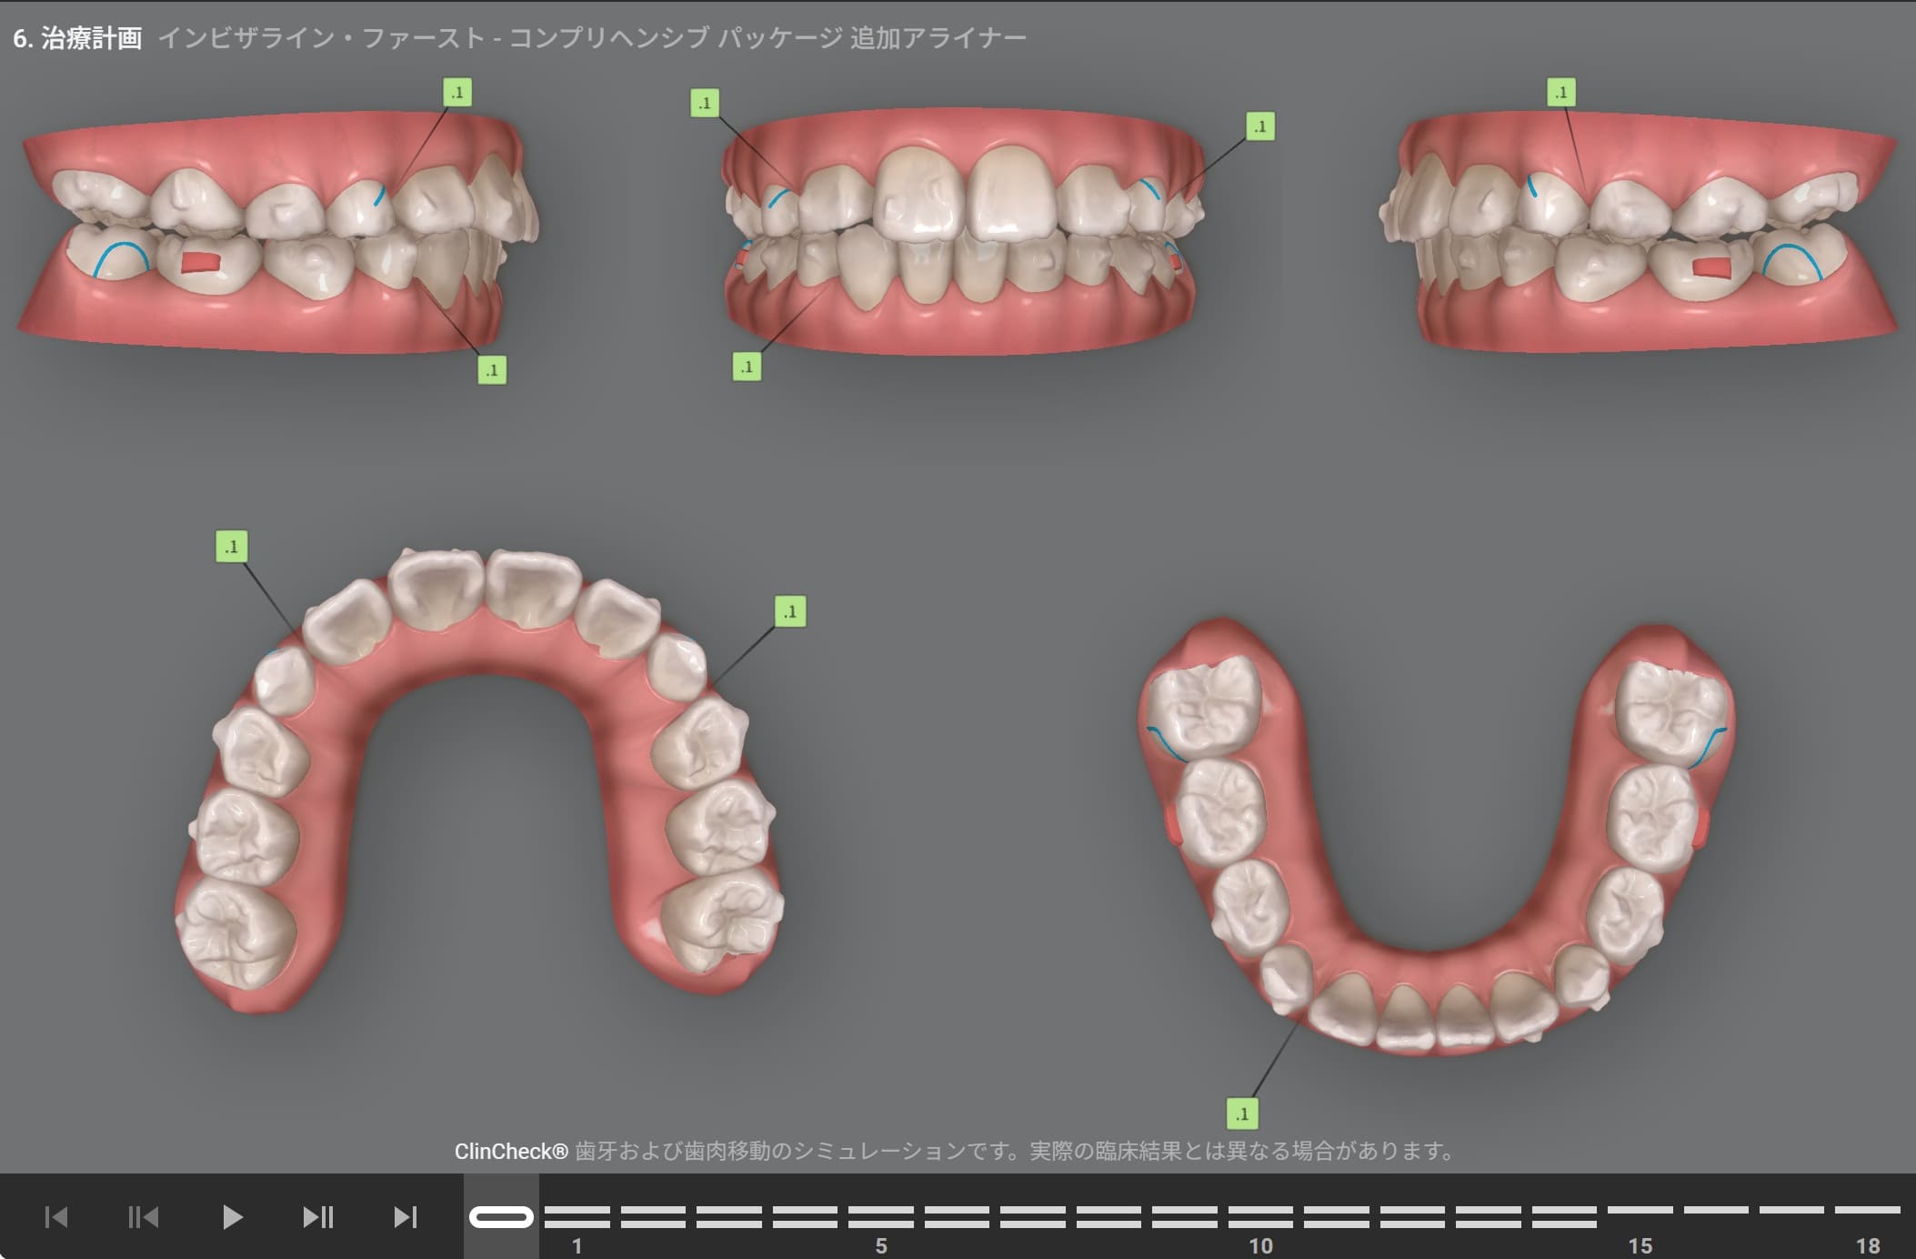Select stage 10 on the timeline
The image size is (1916, 1259).
click(x=1259, y=1217)
